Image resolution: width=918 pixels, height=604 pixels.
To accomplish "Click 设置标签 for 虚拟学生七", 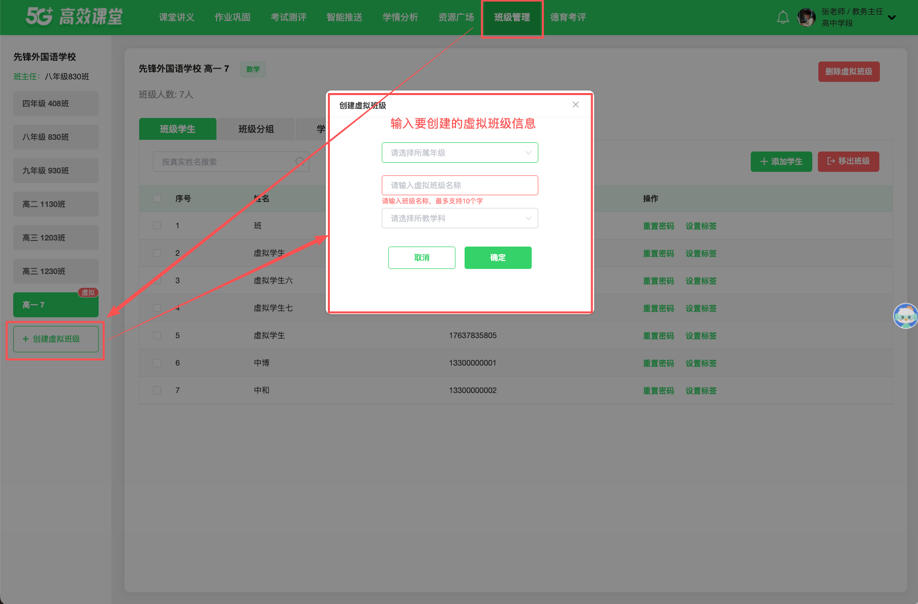I will click(x=701, y=309).
